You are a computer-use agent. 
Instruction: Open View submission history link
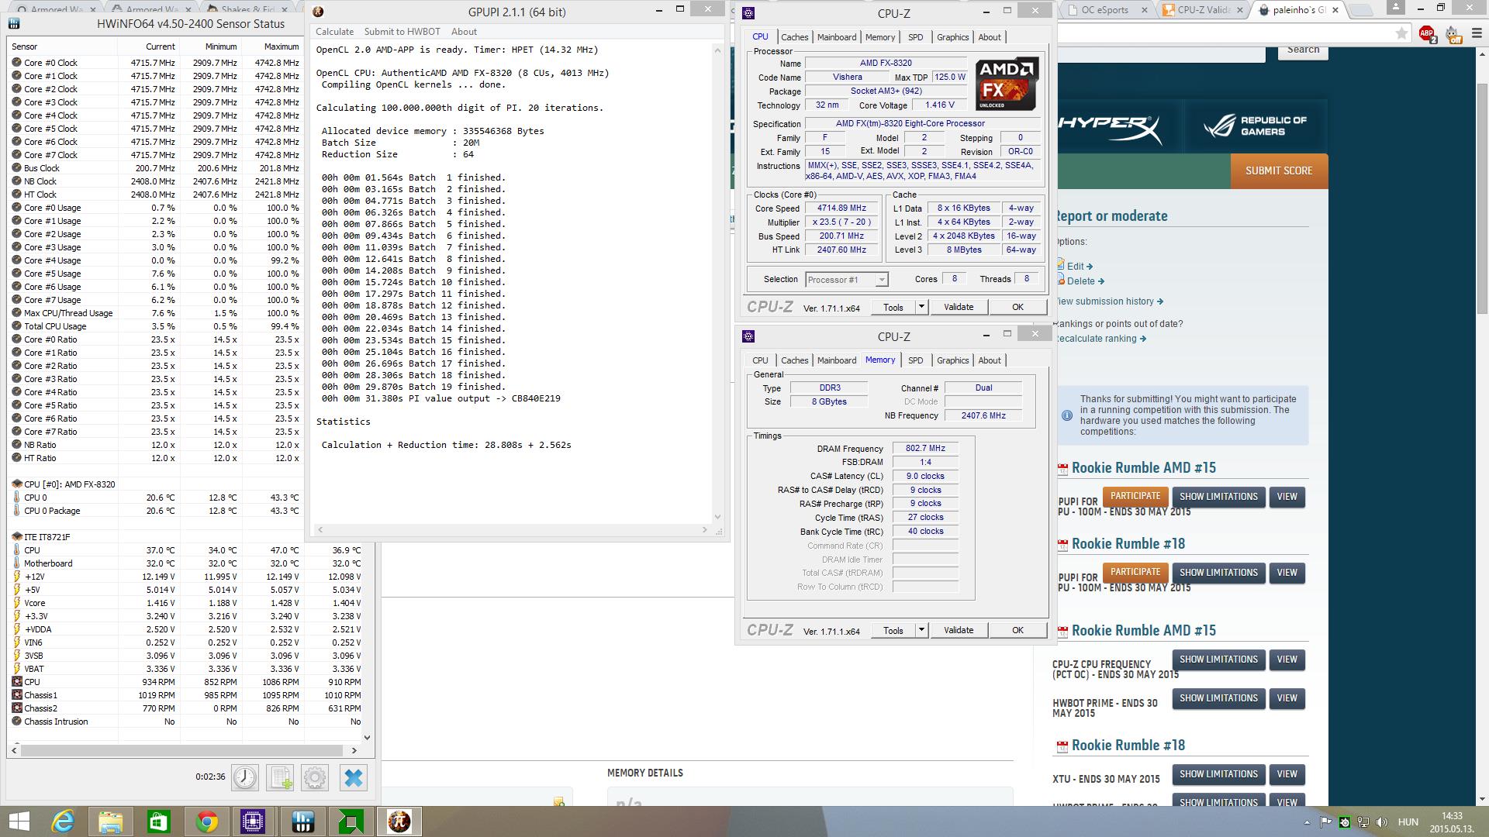coord(1109,301)
